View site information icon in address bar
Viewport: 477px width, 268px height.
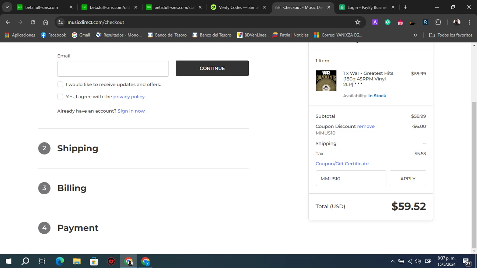pos(60,22)
